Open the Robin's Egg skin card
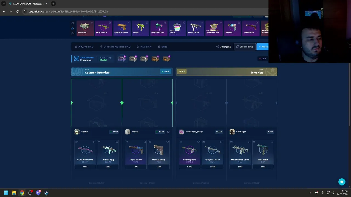This screenshot has height=197, width=351. pos(108,155)
